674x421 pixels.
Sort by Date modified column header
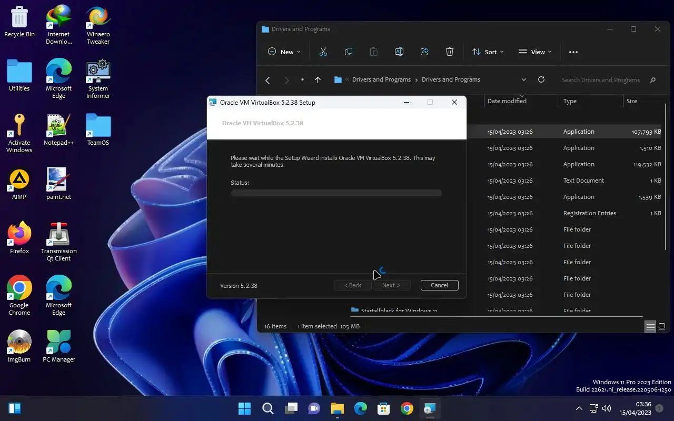click(x=522, y=101)
